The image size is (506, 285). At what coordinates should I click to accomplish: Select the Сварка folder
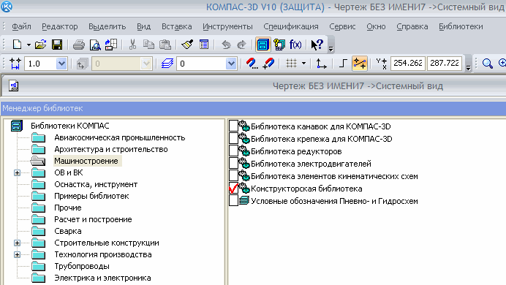tap(68, 231)
